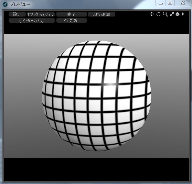
Task: Change the LUT: sRGB option
Action: click(x=102, y=14)
